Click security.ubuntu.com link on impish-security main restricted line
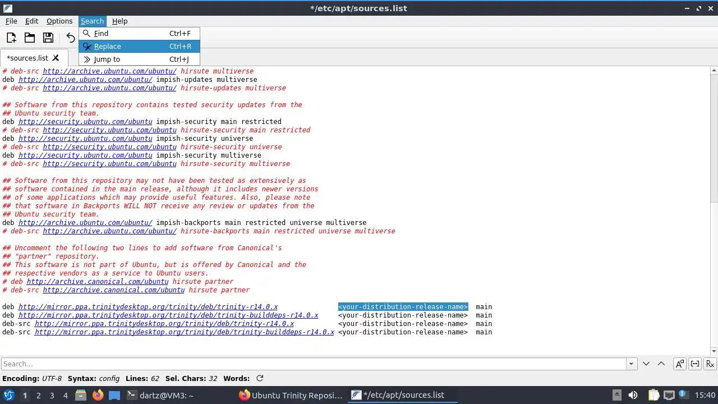The width and height of the screenshot is (718, 404). tap(85, 121)
